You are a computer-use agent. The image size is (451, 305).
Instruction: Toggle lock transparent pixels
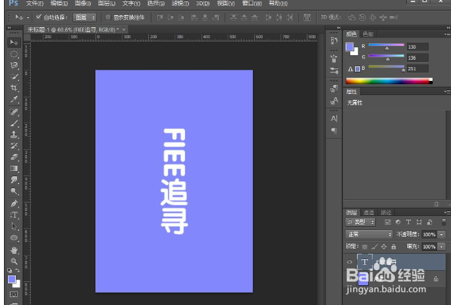tap(365, 246)
